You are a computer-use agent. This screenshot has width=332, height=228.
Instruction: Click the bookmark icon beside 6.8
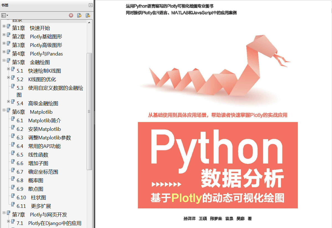point(13,179)
